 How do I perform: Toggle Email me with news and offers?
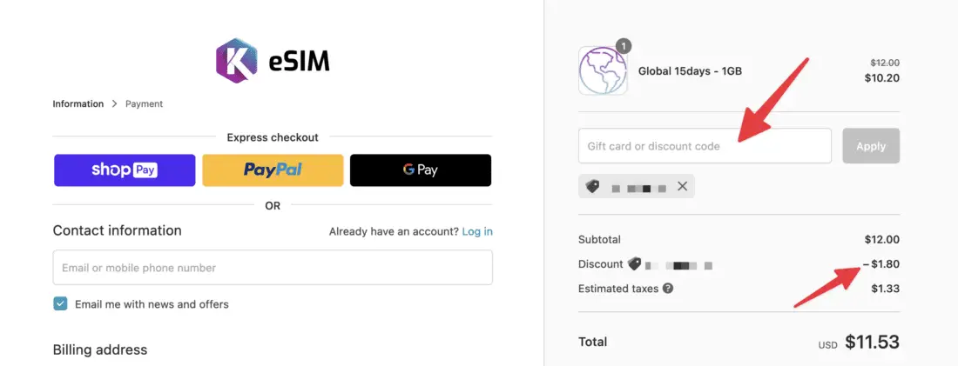pos(60,303)
